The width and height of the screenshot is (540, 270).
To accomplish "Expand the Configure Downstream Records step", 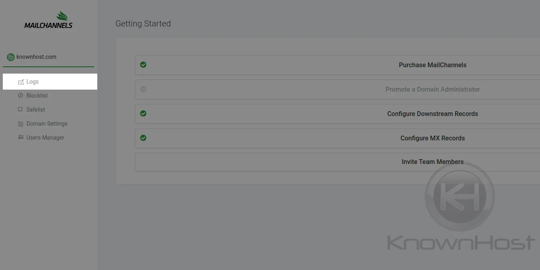I will [x=337, y=114].
